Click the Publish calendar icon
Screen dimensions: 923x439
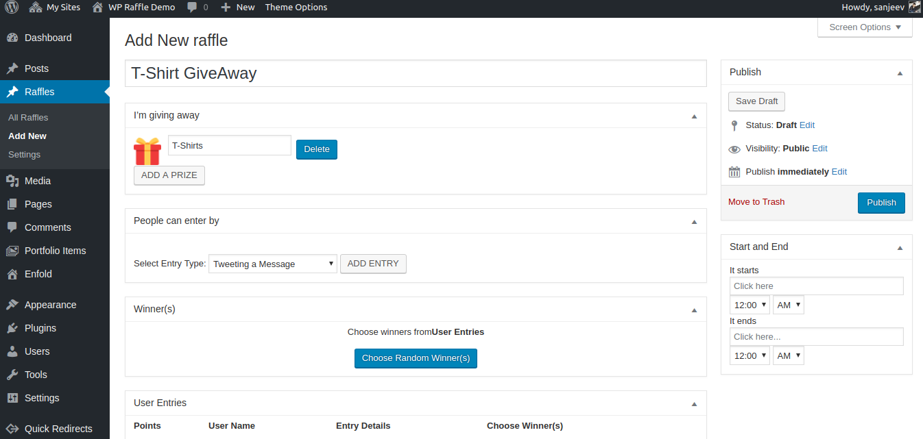734,172
